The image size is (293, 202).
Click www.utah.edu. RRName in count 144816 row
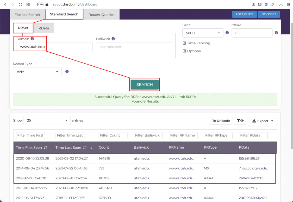pyautogui.click(x=181, y=158)
